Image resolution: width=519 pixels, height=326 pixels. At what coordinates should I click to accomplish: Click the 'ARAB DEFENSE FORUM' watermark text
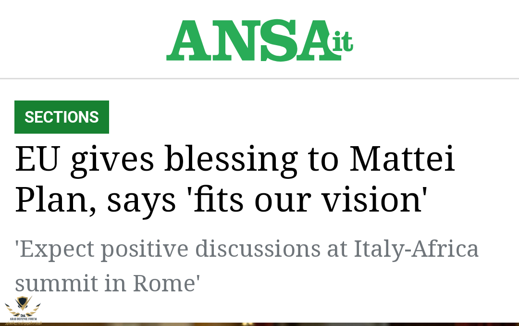tap(23, 319)
